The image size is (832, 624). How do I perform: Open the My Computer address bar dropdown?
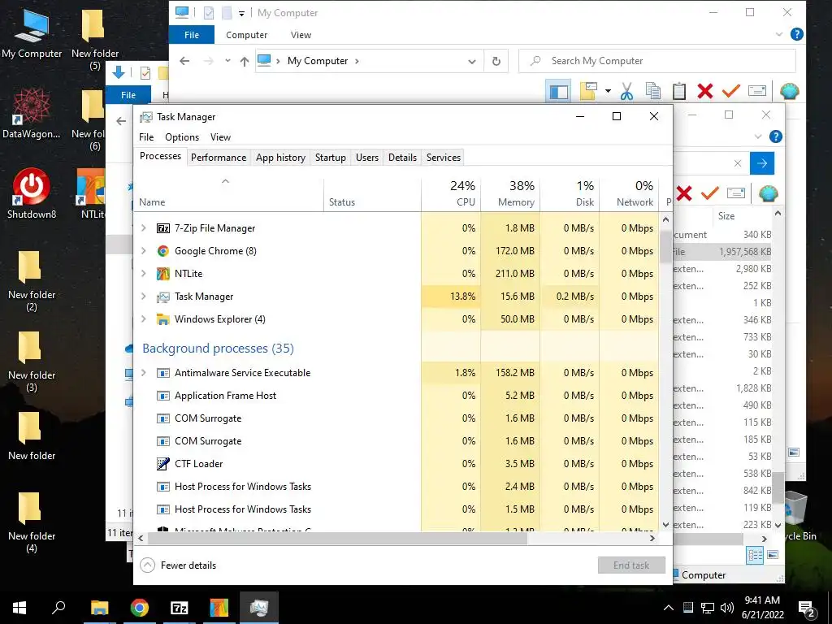coord(472,62)
